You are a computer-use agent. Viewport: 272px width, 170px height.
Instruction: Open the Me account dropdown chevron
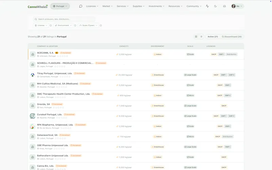pos(241,6)
